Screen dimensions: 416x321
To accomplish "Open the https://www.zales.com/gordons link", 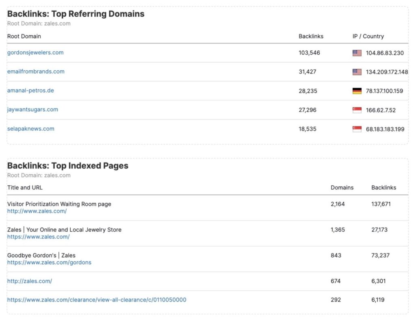I will tap(49, 262).
